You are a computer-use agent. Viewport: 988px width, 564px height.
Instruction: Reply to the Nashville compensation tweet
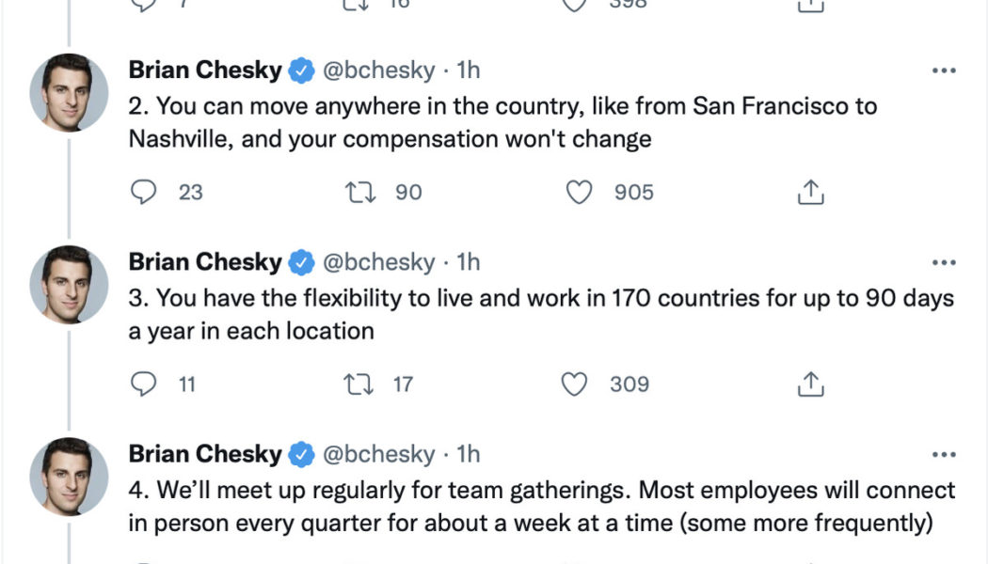(143, 193)
